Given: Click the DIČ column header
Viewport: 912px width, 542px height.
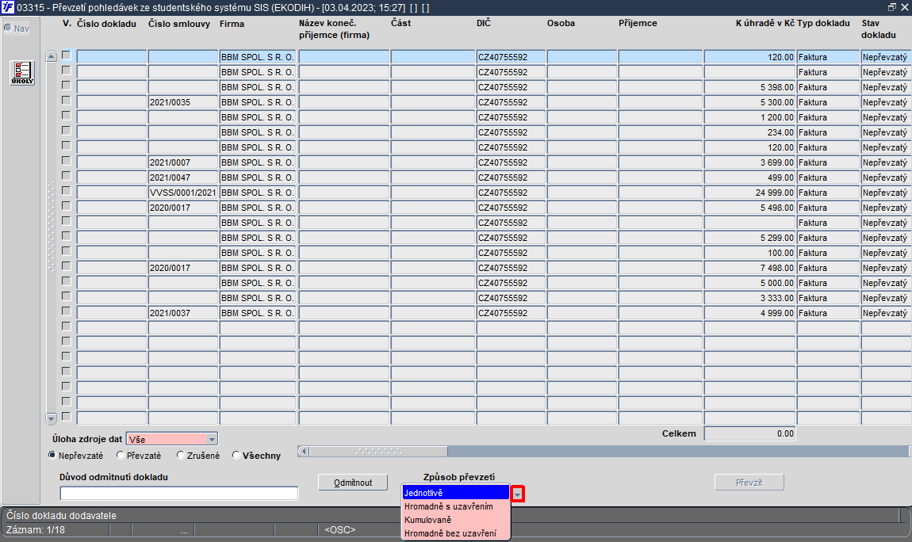Looking at the screenshot, I should pos(483,23).
